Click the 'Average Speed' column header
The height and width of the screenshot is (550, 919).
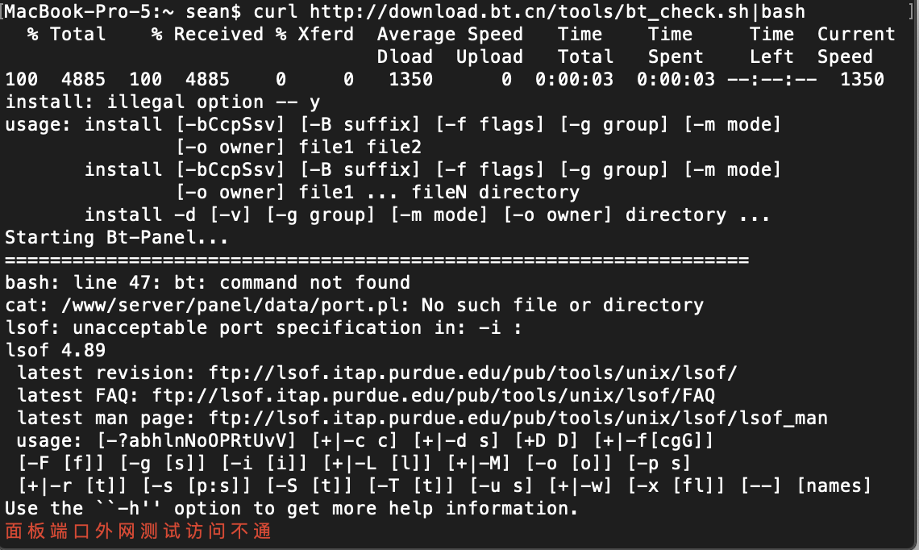tap(450, 35)
